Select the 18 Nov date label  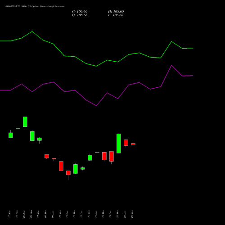(x=17, y=214)
